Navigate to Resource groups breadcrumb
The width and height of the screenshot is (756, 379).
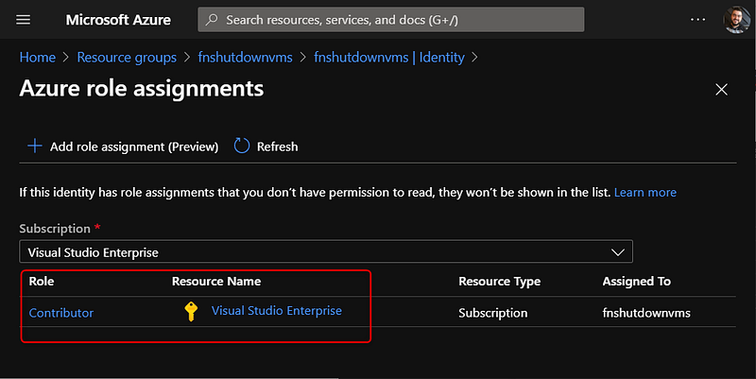[x=126, y=58]
